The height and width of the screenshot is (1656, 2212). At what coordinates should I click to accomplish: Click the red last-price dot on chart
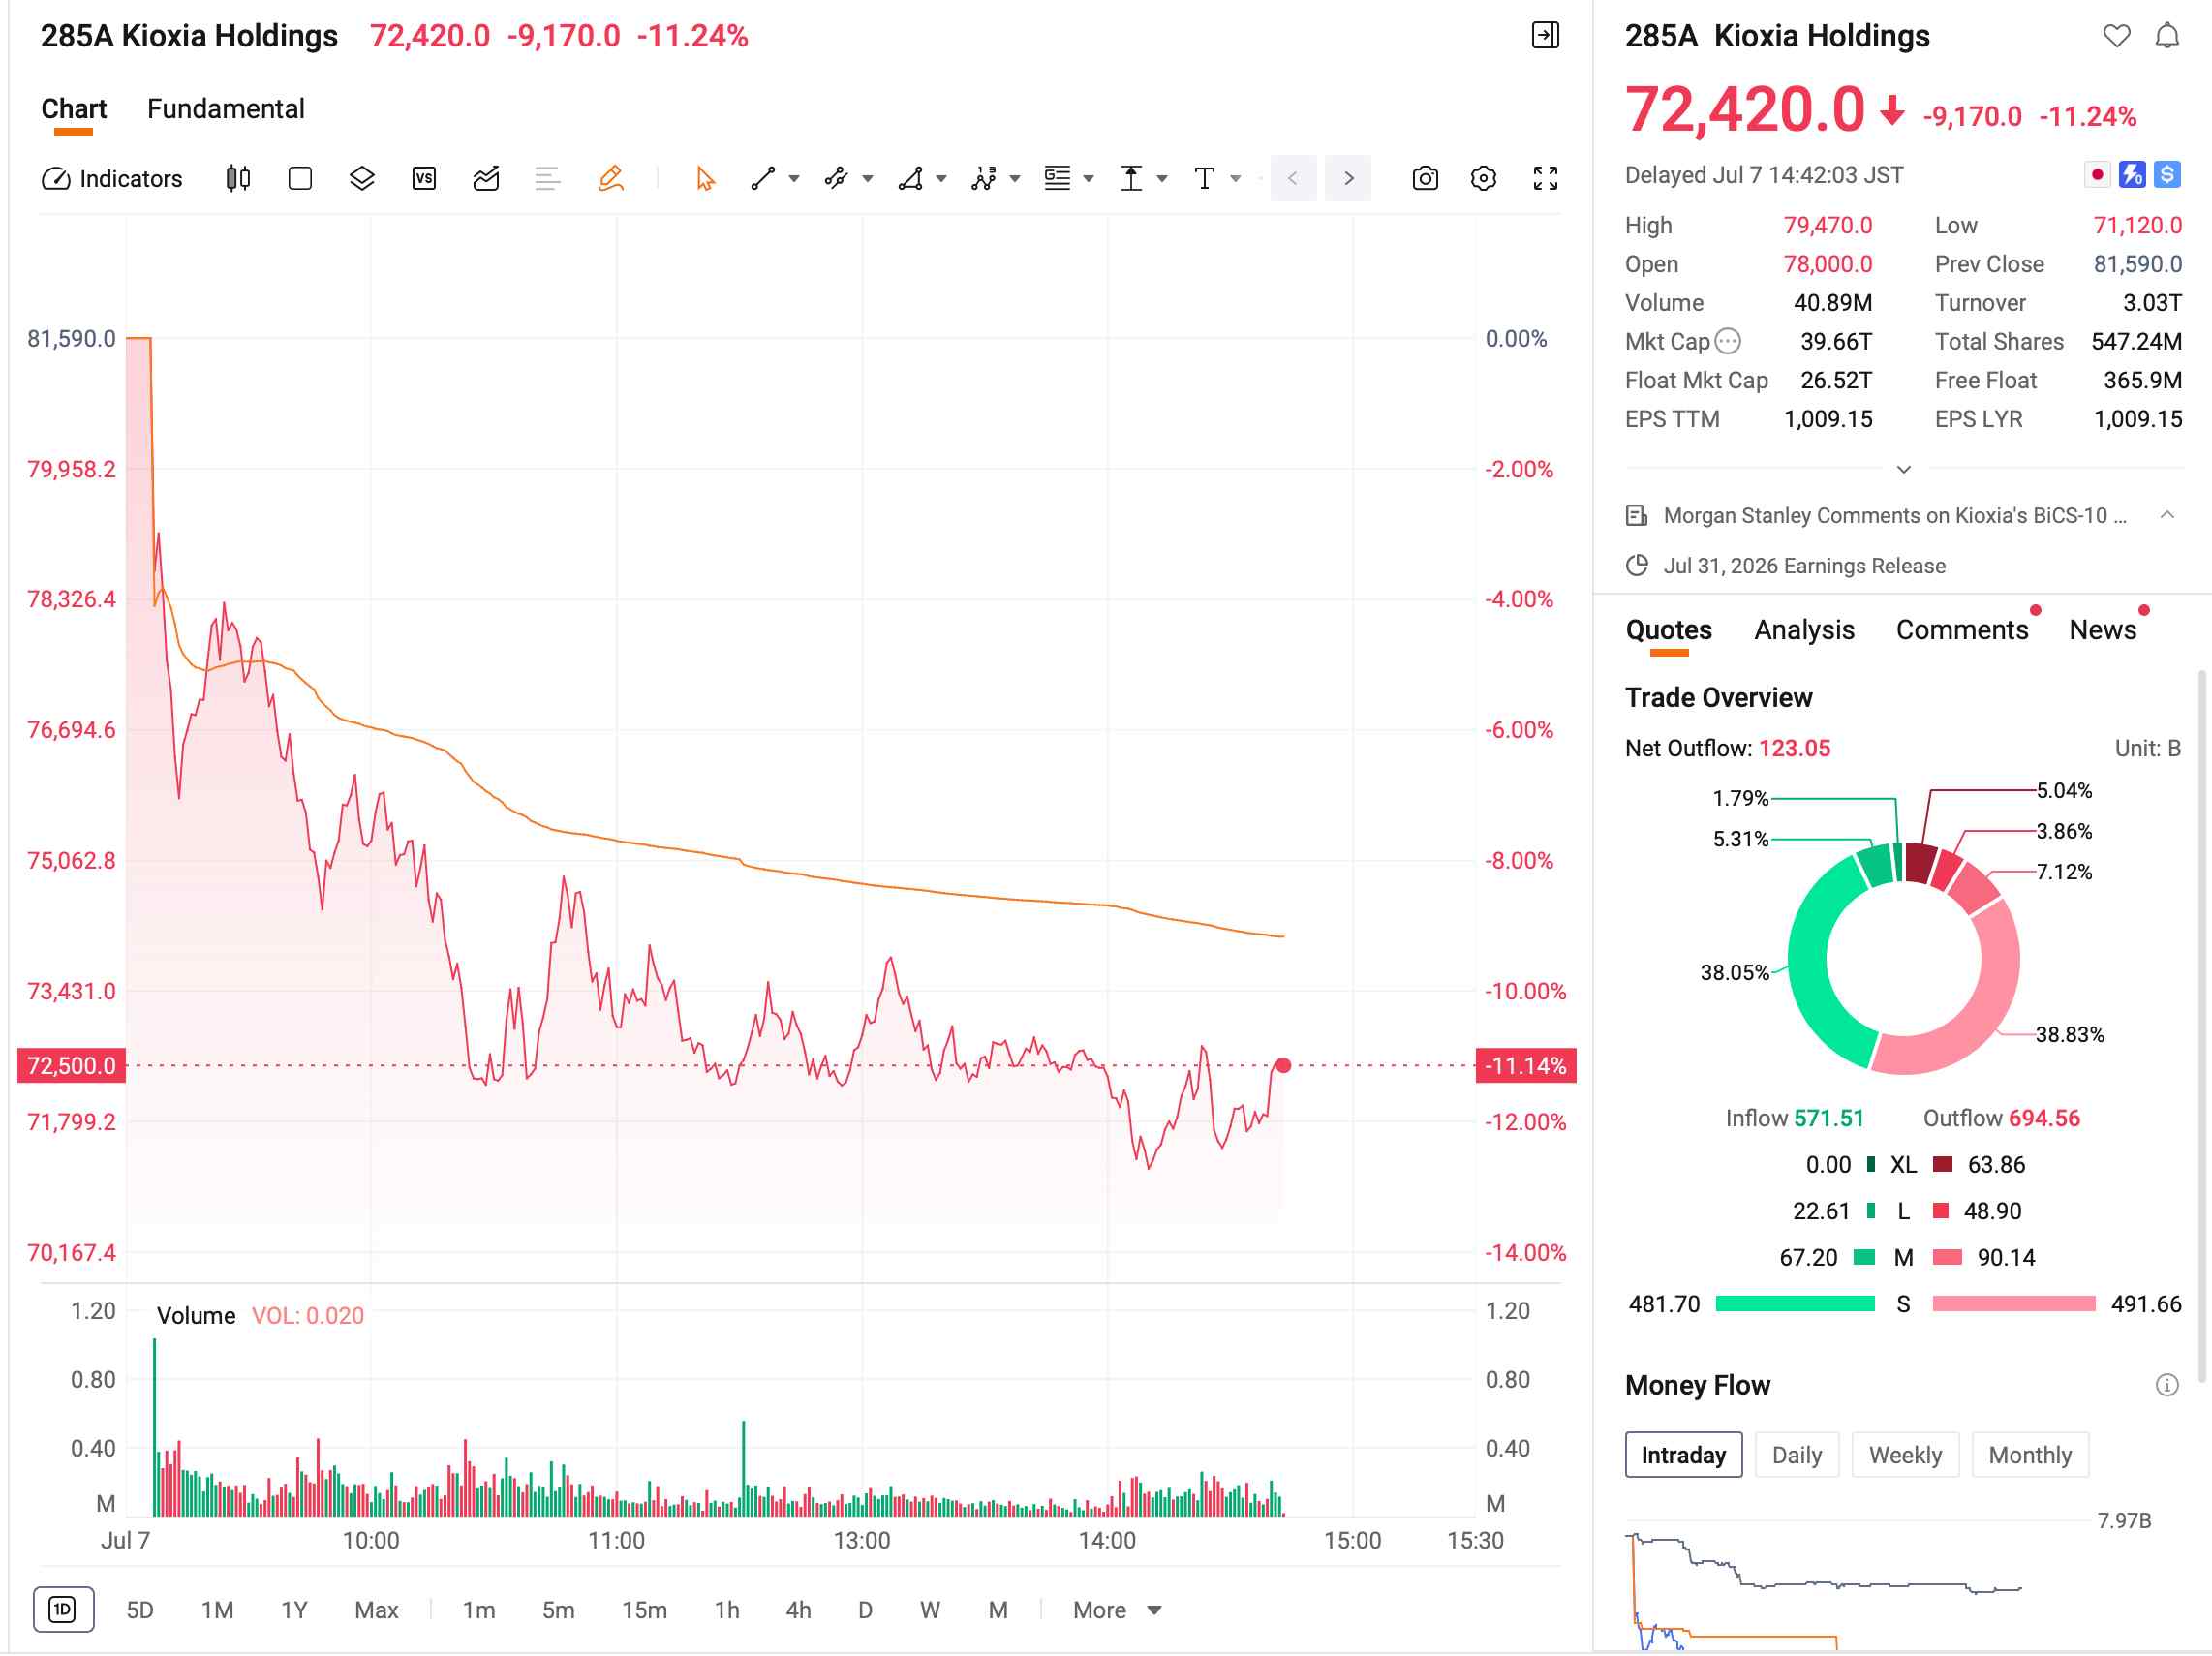[1283, 1066]
